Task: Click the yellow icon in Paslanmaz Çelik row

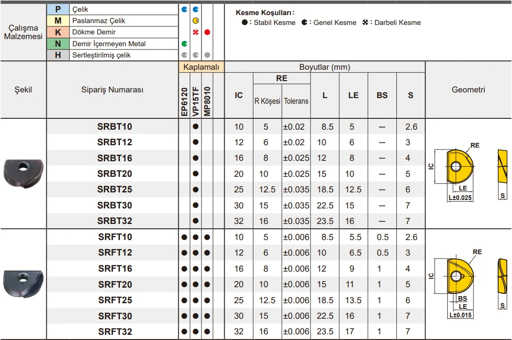Action: (x=195, y=21)
